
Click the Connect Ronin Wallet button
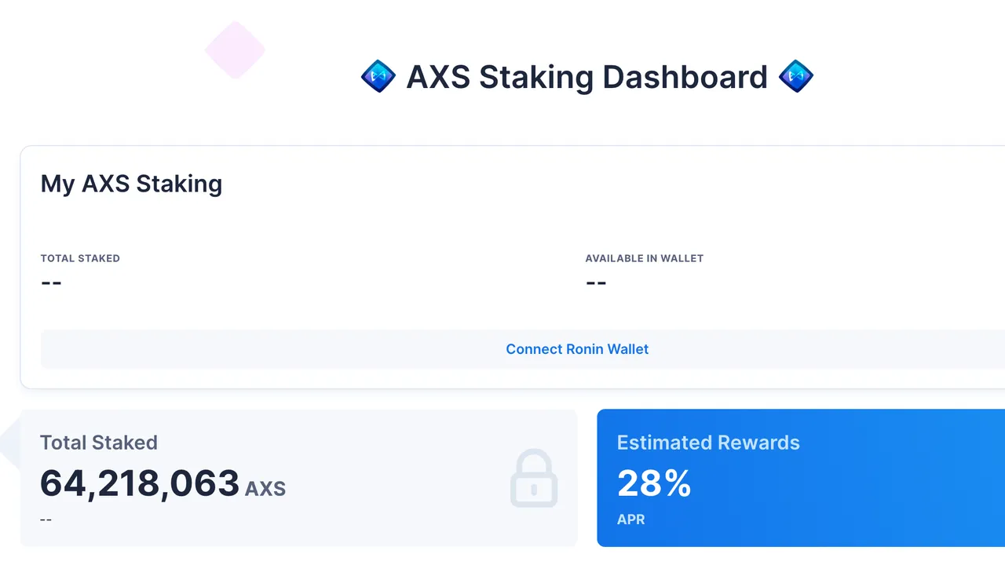tap(577, 349)
